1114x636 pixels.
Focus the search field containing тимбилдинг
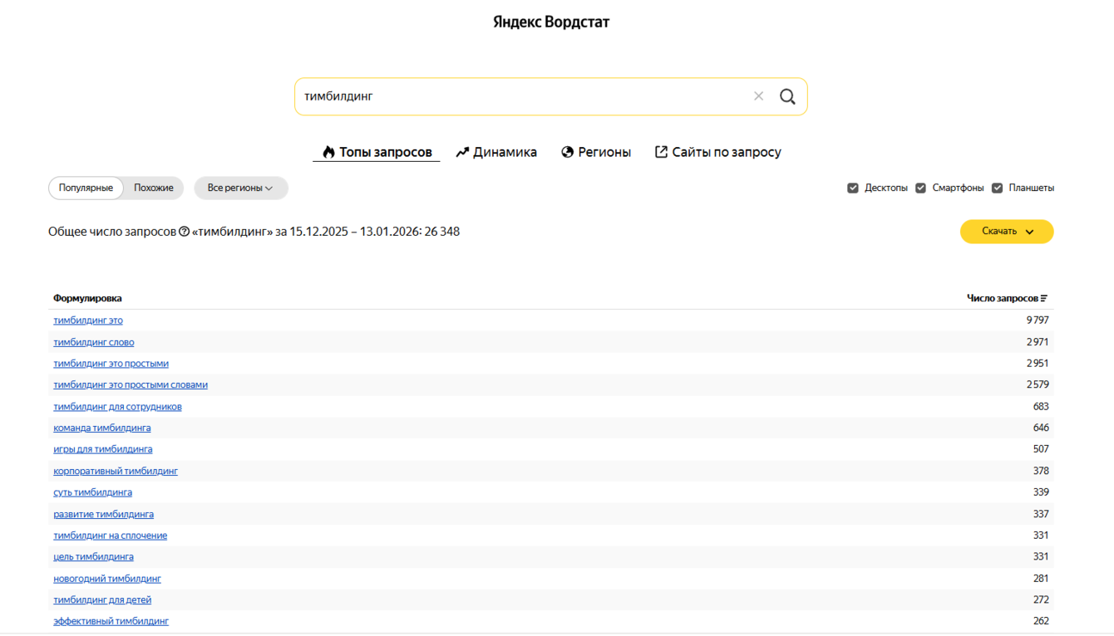[x=515, y=96]
